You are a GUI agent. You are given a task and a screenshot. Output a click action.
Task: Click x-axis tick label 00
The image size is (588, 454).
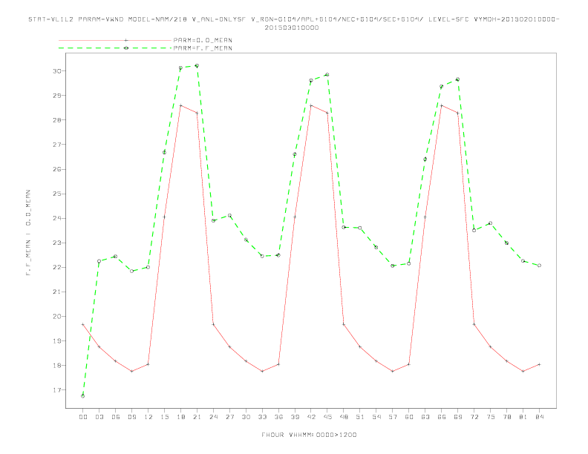click(83, 417)
